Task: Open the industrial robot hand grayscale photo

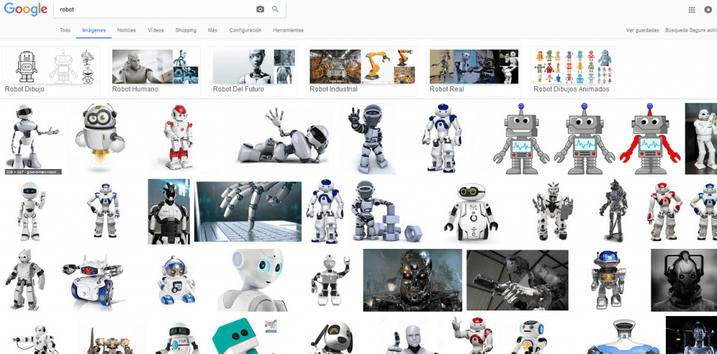Action: click(517, 280)
